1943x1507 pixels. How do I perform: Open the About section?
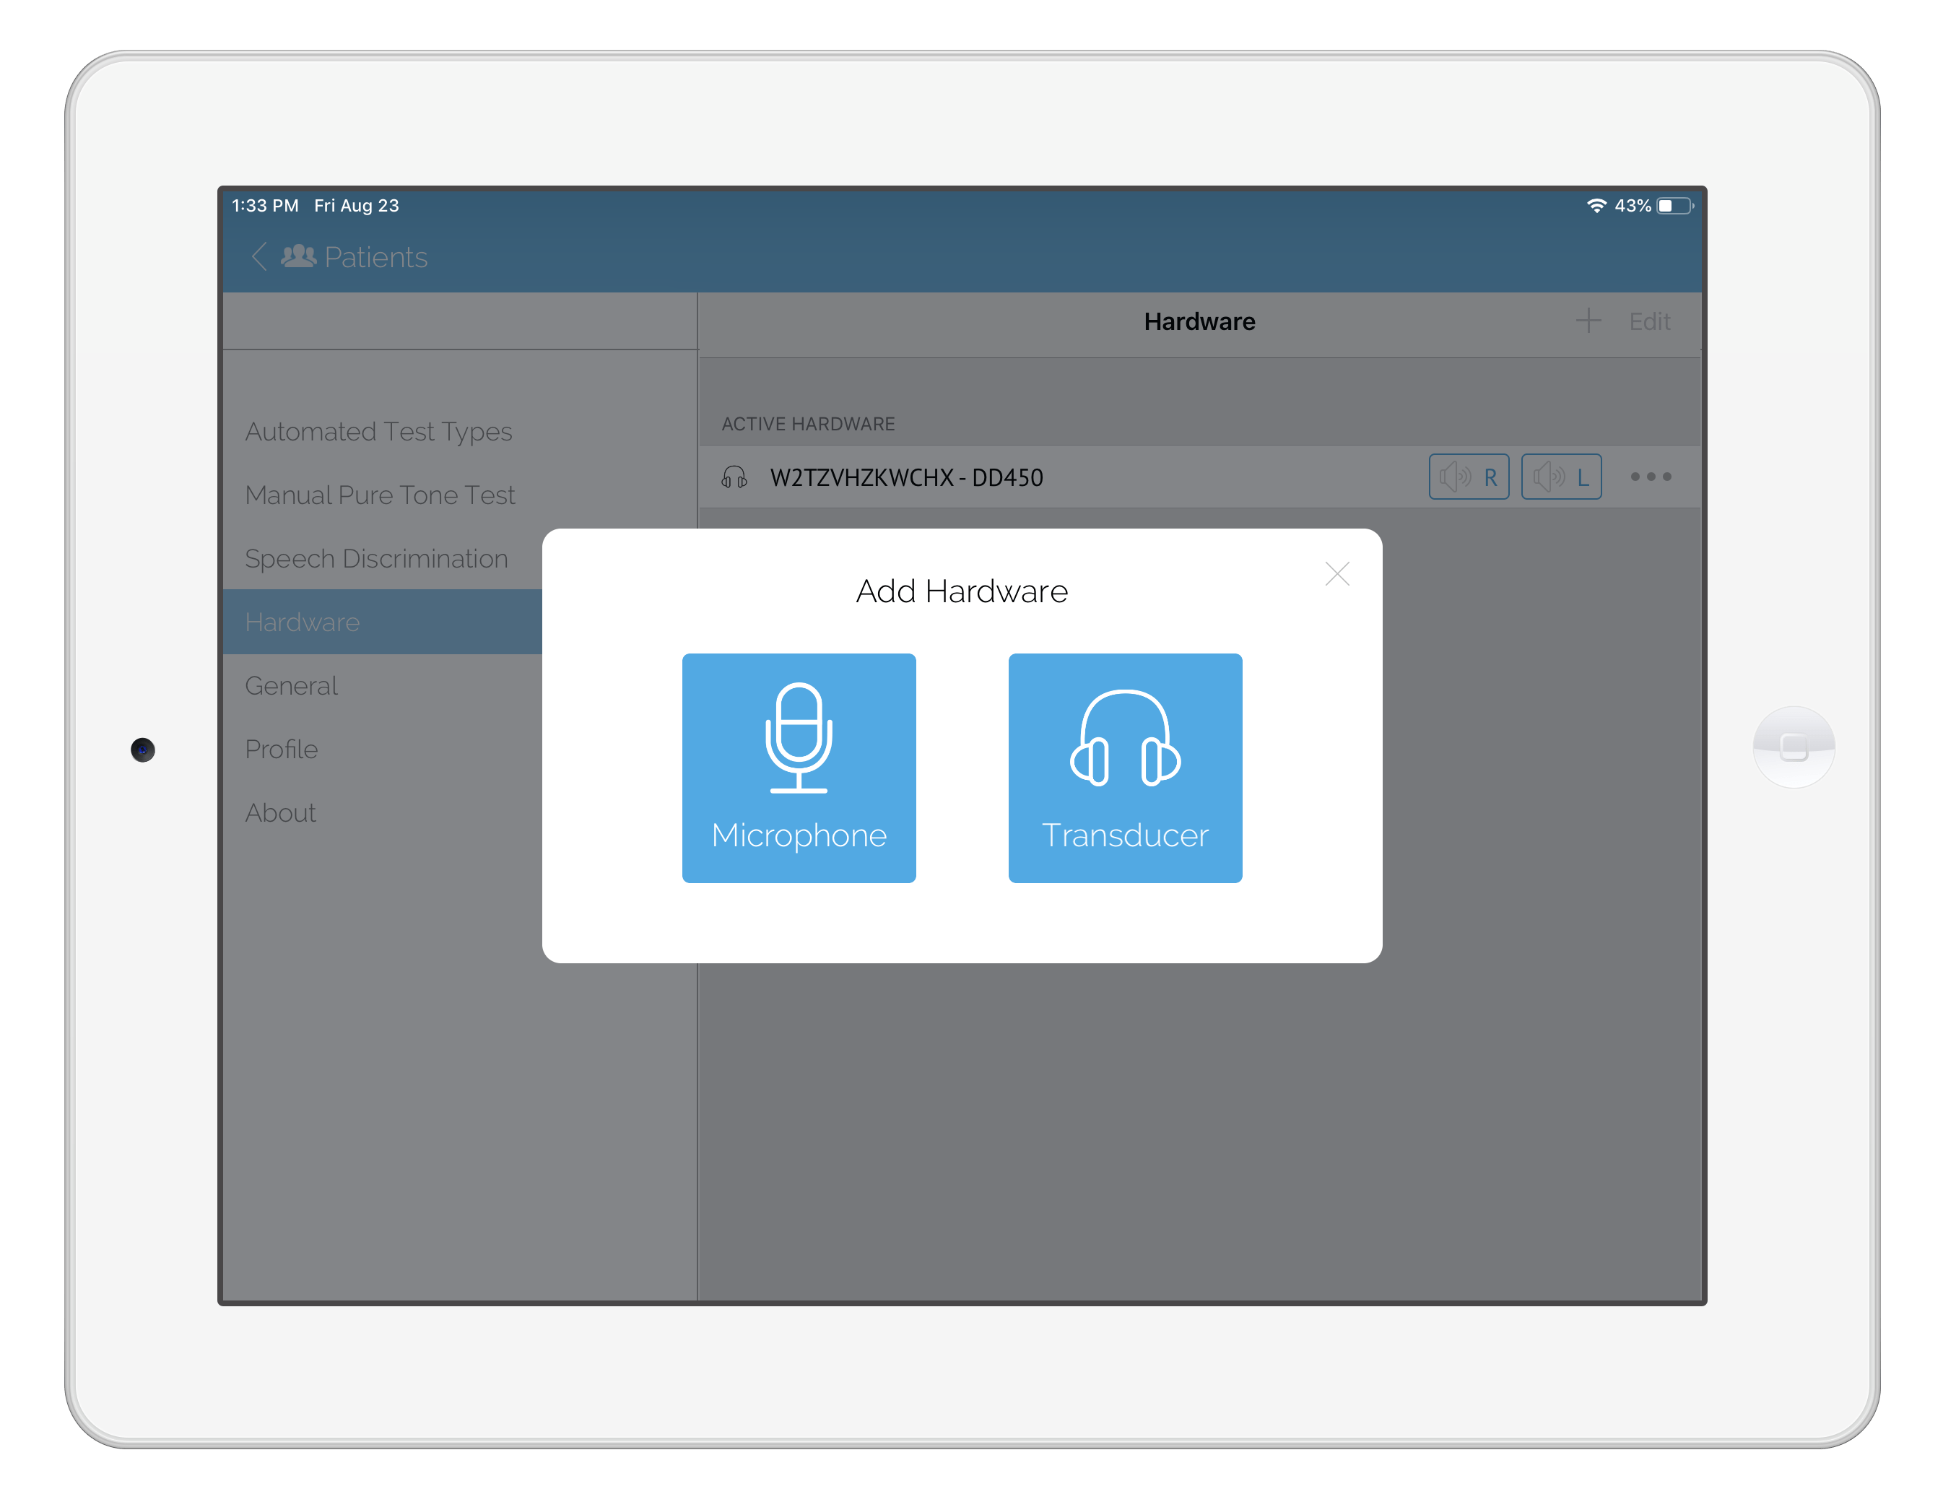tap(280, 813)
